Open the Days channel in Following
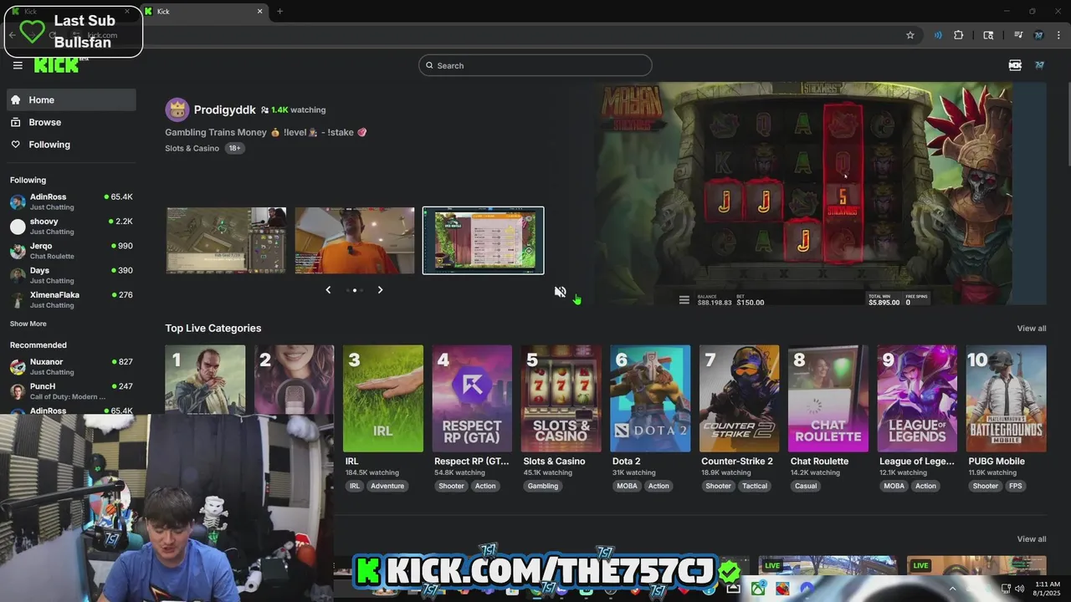The height and width of the screenshot is (602, 1071). (71, 275)
